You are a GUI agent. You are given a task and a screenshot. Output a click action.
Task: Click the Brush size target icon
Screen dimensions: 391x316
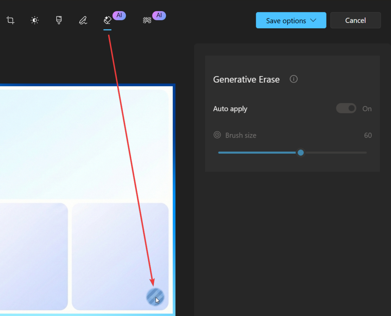(217, 135)
